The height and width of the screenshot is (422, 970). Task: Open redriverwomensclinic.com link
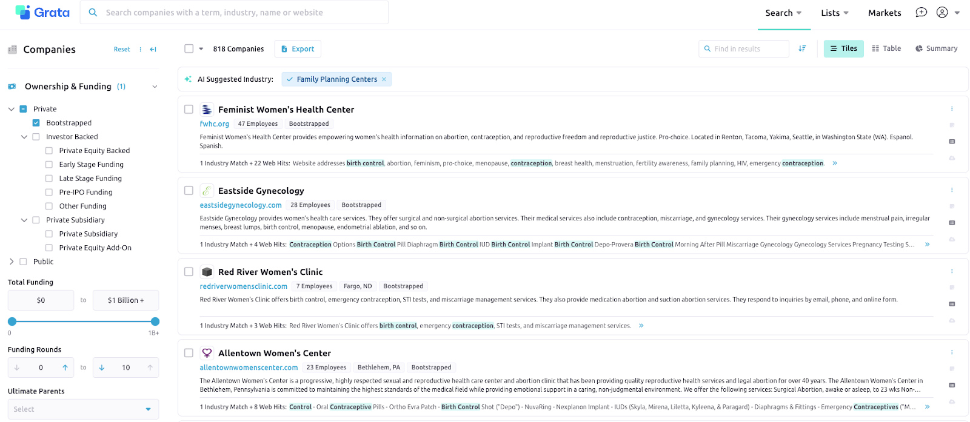click(244, 286)
